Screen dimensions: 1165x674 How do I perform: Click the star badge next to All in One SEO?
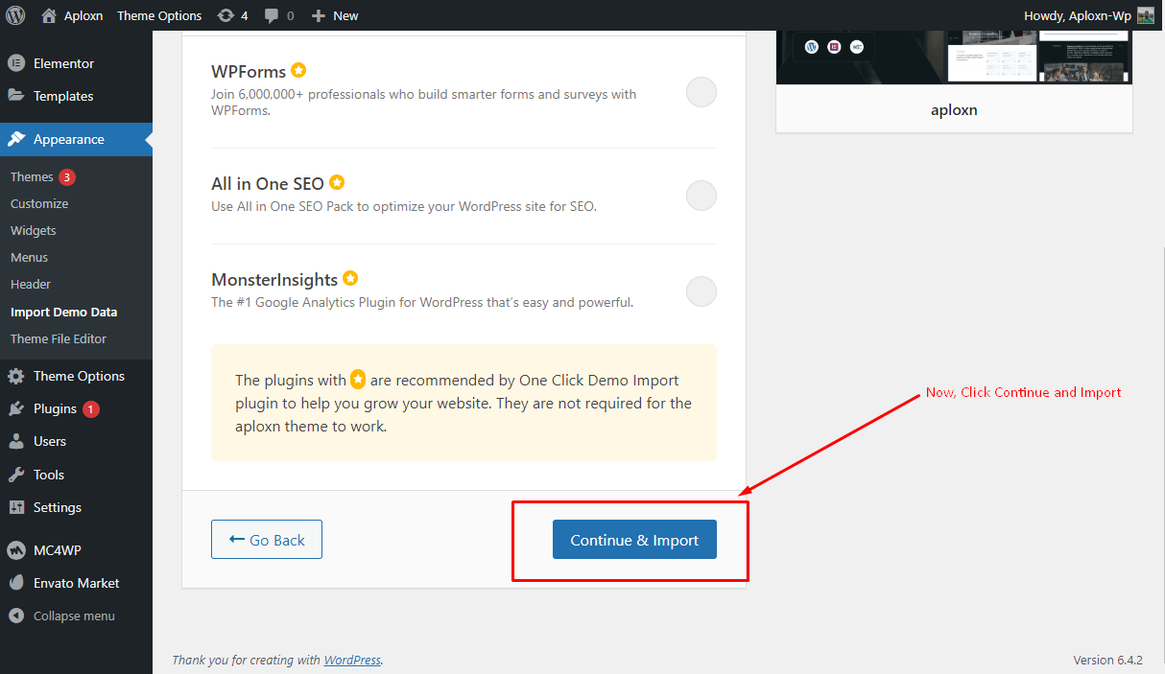coord(337,182)
